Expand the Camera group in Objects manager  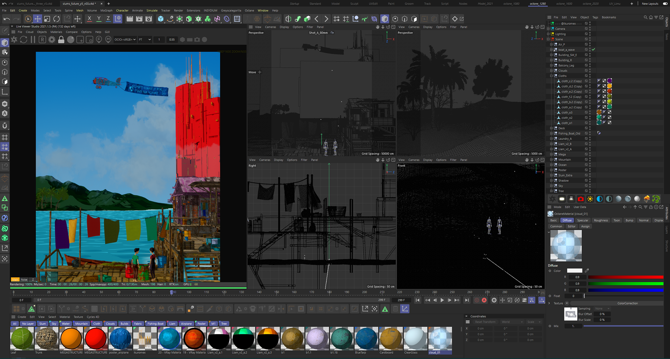tap(548, 29)
